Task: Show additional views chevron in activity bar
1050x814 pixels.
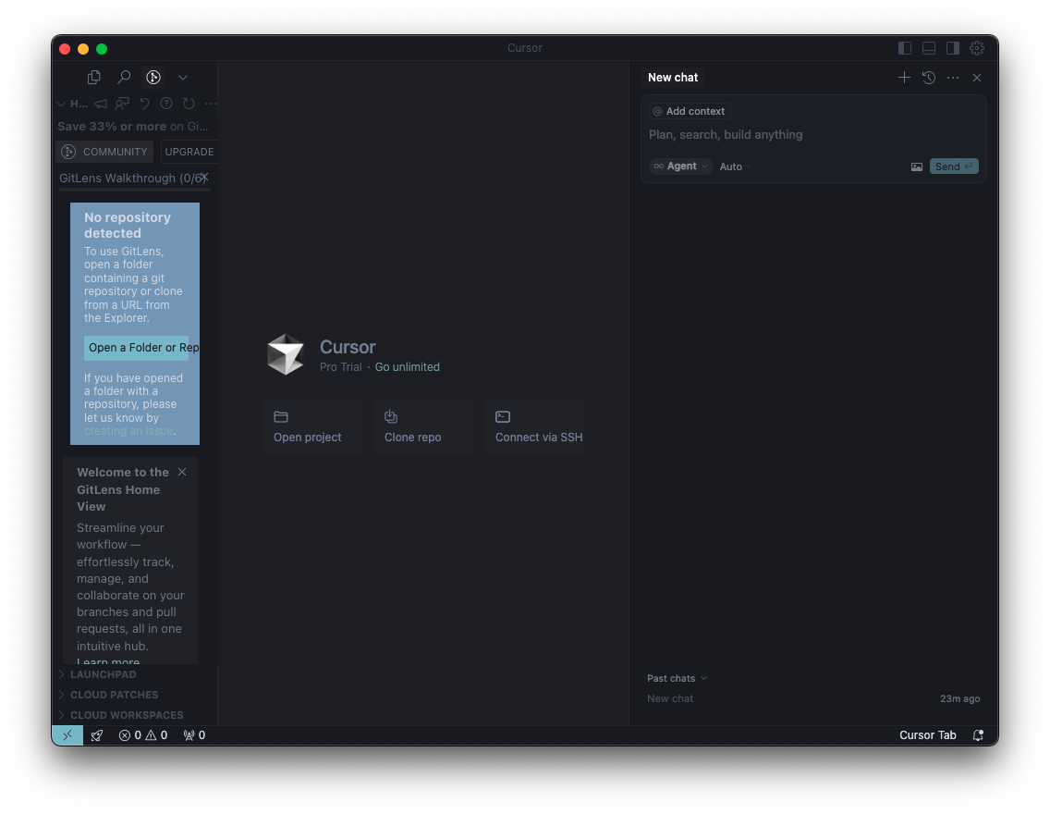Action: (183, 78)
